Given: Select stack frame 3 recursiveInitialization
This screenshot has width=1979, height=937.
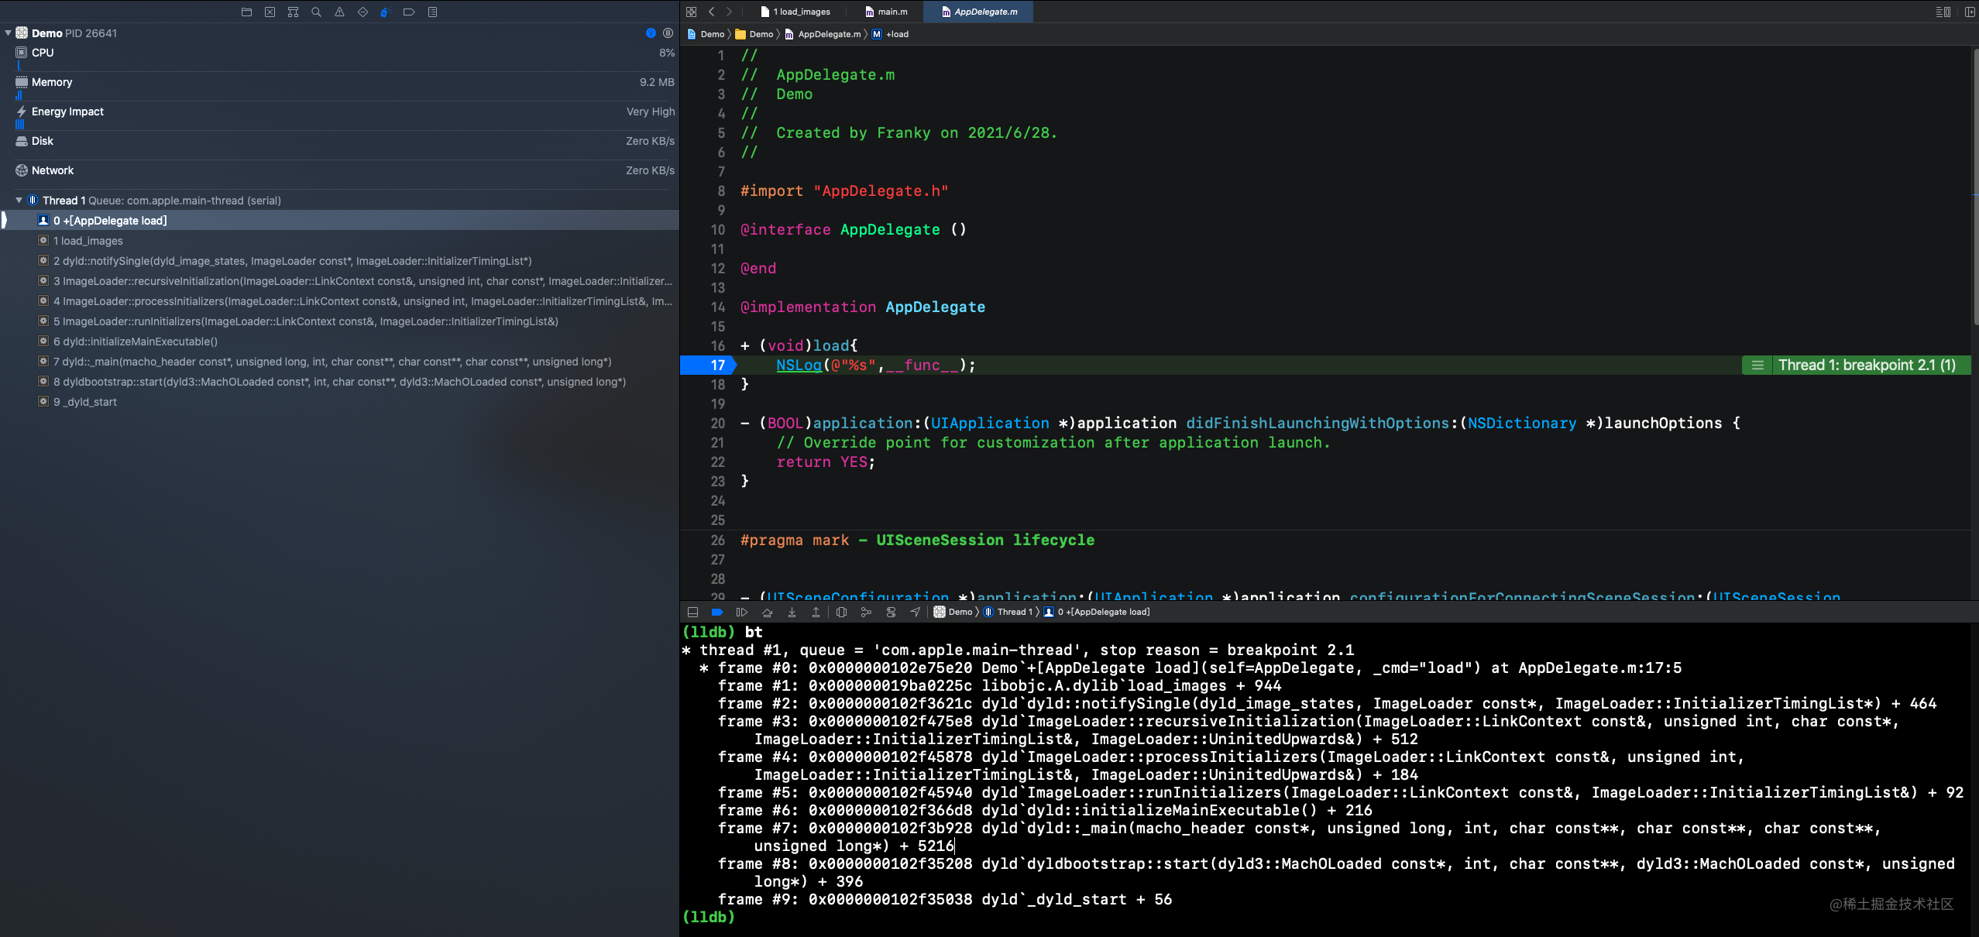Looking at the screenshot, I should coord(339,281).
